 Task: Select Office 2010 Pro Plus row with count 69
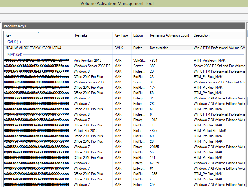[x=124, y=136]
